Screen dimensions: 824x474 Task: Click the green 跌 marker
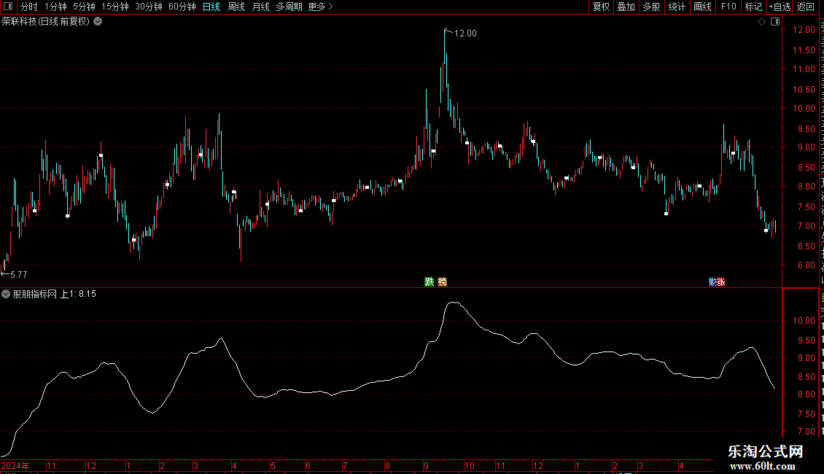[x=430, y=282]
